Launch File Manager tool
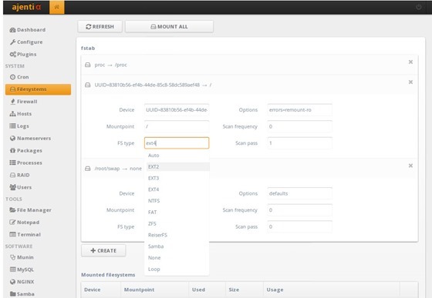The width and height of the screenshot is (432, 298). point(31,210)
